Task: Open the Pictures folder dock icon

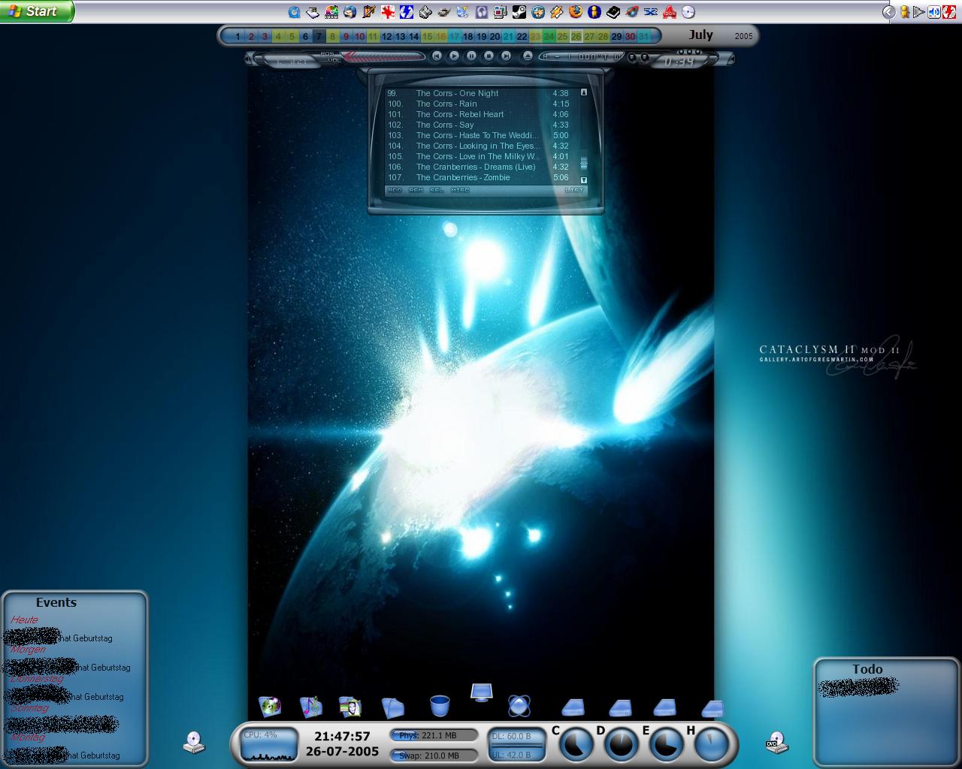Action: 350,706
